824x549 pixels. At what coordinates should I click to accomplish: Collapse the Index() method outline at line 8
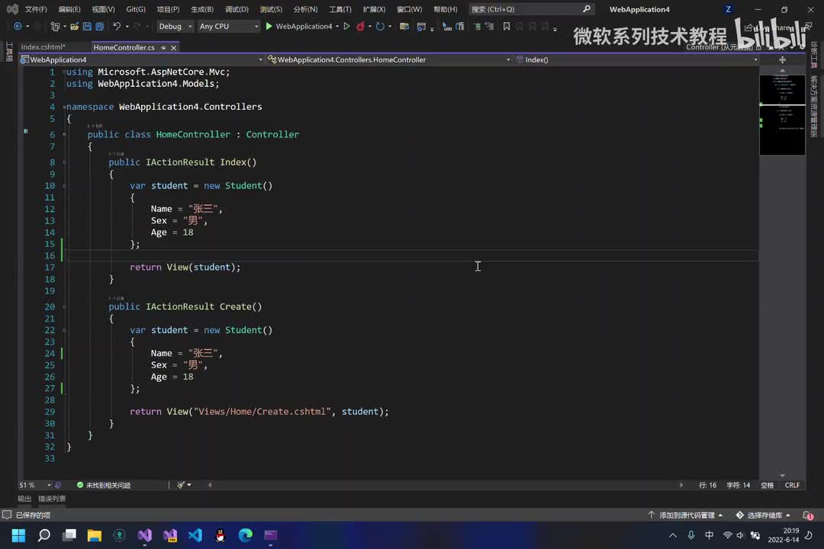coord(64,162)
